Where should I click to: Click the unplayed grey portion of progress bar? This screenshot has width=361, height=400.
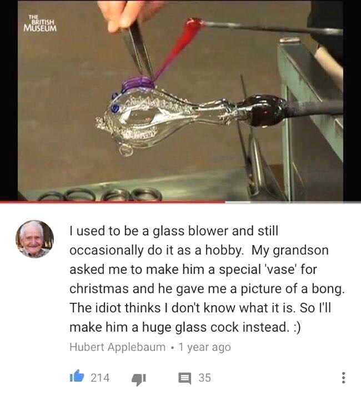pos(293,202)
